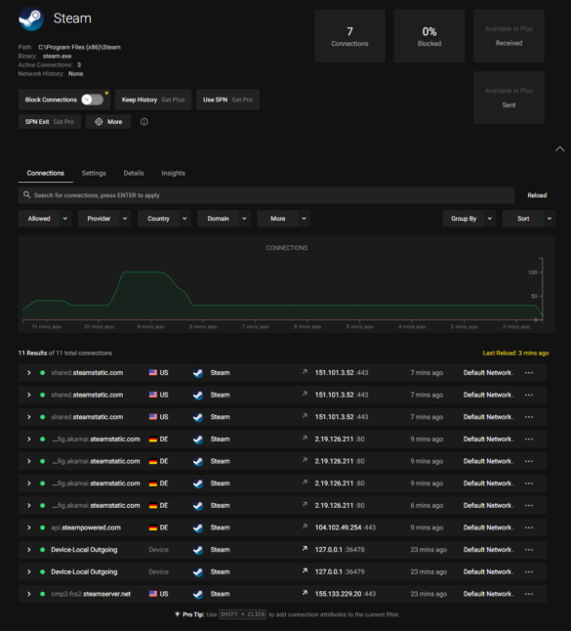This screenshot has height=631, width=571.
Task: Click the Connections stat card
Action: pyautogui.click(x=349, y=36)
